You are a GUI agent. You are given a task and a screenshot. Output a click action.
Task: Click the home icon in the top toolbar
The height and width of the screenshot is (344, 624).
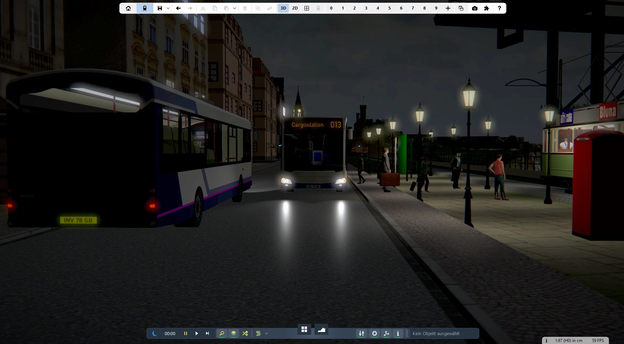pyautogui.click(x=128, y=8)
